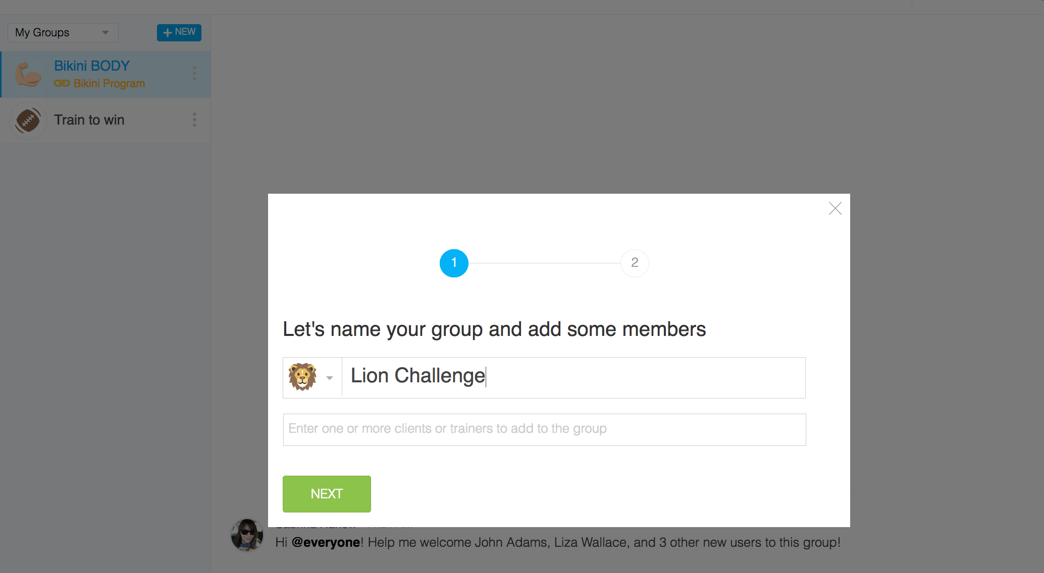Click the Bikini Program link icon
The height and width of the screenshot is (573, 1044).
(62, 83)
